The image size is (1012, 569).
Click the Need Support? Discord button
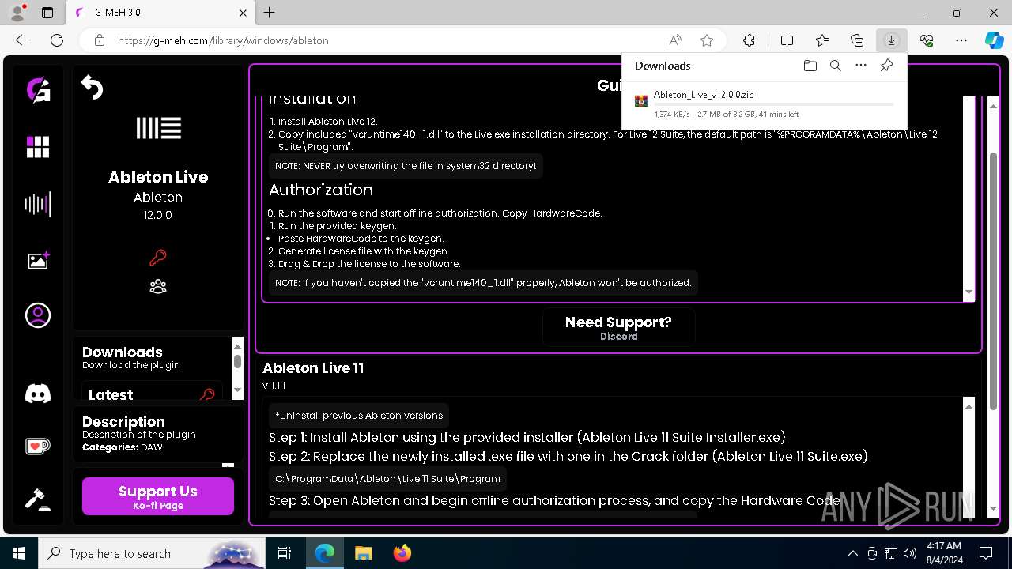point(618,328)
